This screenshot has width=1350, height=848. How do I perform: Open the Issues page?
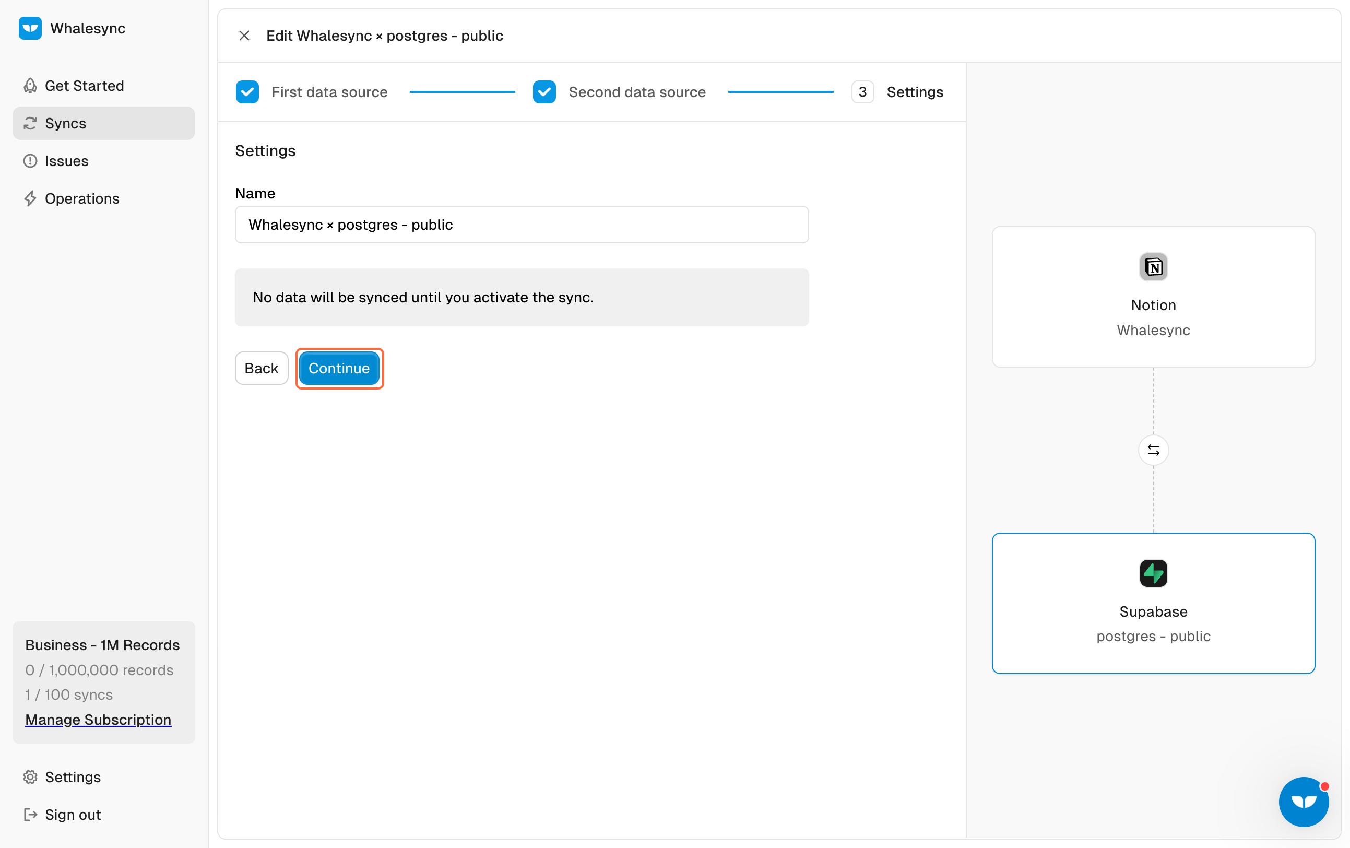tap(66, 161)
